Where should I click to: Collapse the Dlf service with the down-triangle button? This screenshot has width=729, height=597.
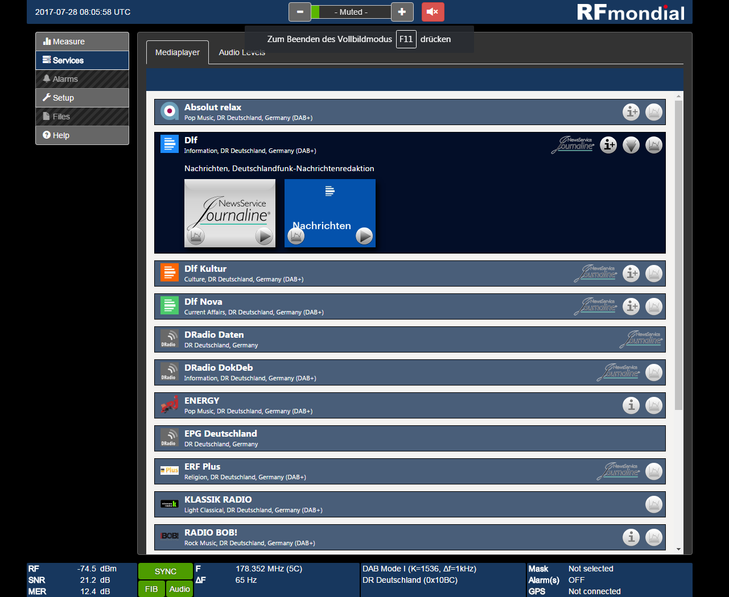pos(631,145)
